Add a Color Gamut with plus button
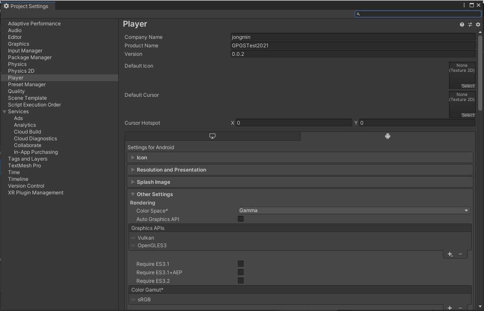This screenshot has width=484, height=311. click(x=450, y=308)
